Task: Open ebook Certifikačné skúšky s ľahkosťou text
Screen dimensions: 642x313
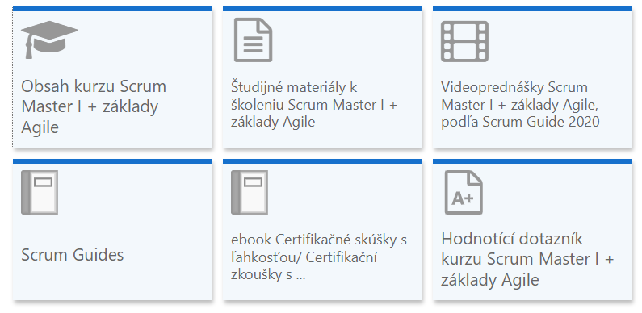Action: tap(319, 258)
